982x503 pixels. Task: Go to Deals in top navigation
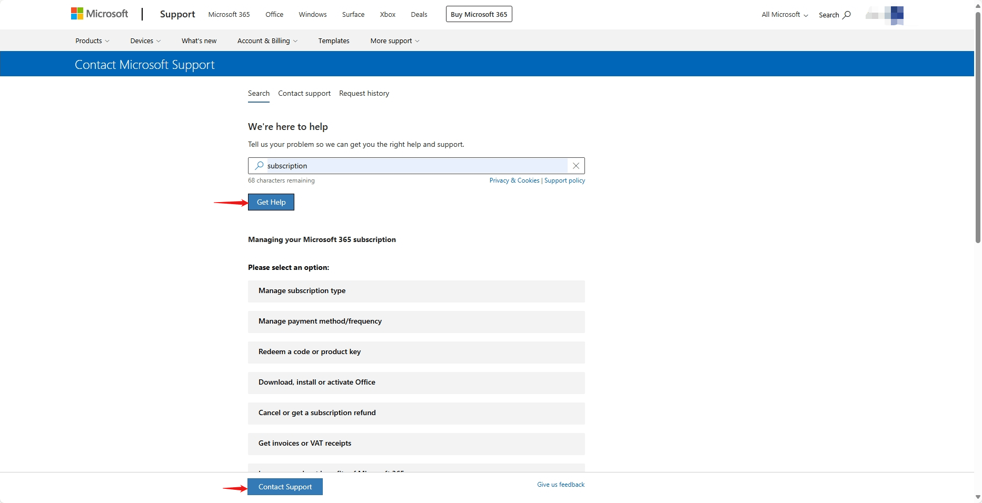[419, 15]
